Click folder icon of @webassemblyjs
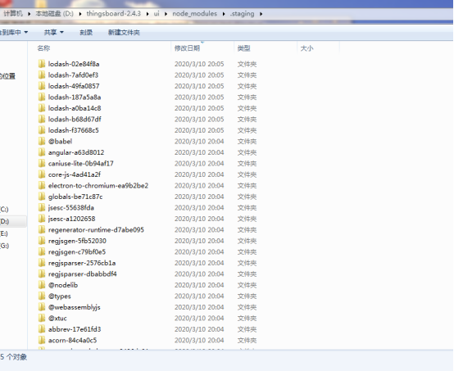The width and height of the screenshot is (454, 371). coord(42,307)
